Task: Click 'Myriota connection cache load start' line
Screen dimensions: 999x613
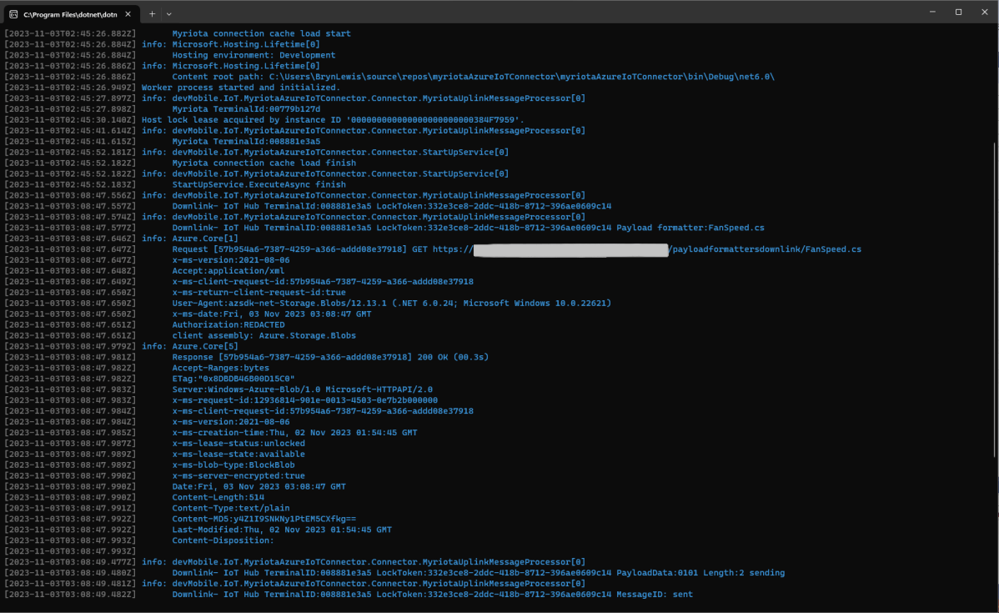Action: tap(261, 33)
